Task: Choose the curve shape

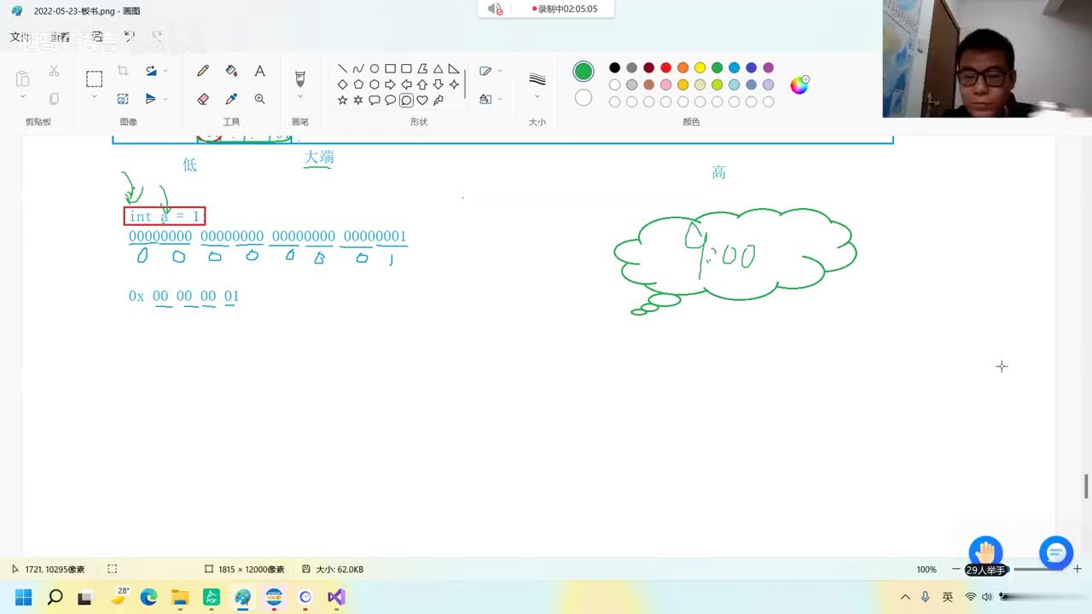Action: coord(358,69)
